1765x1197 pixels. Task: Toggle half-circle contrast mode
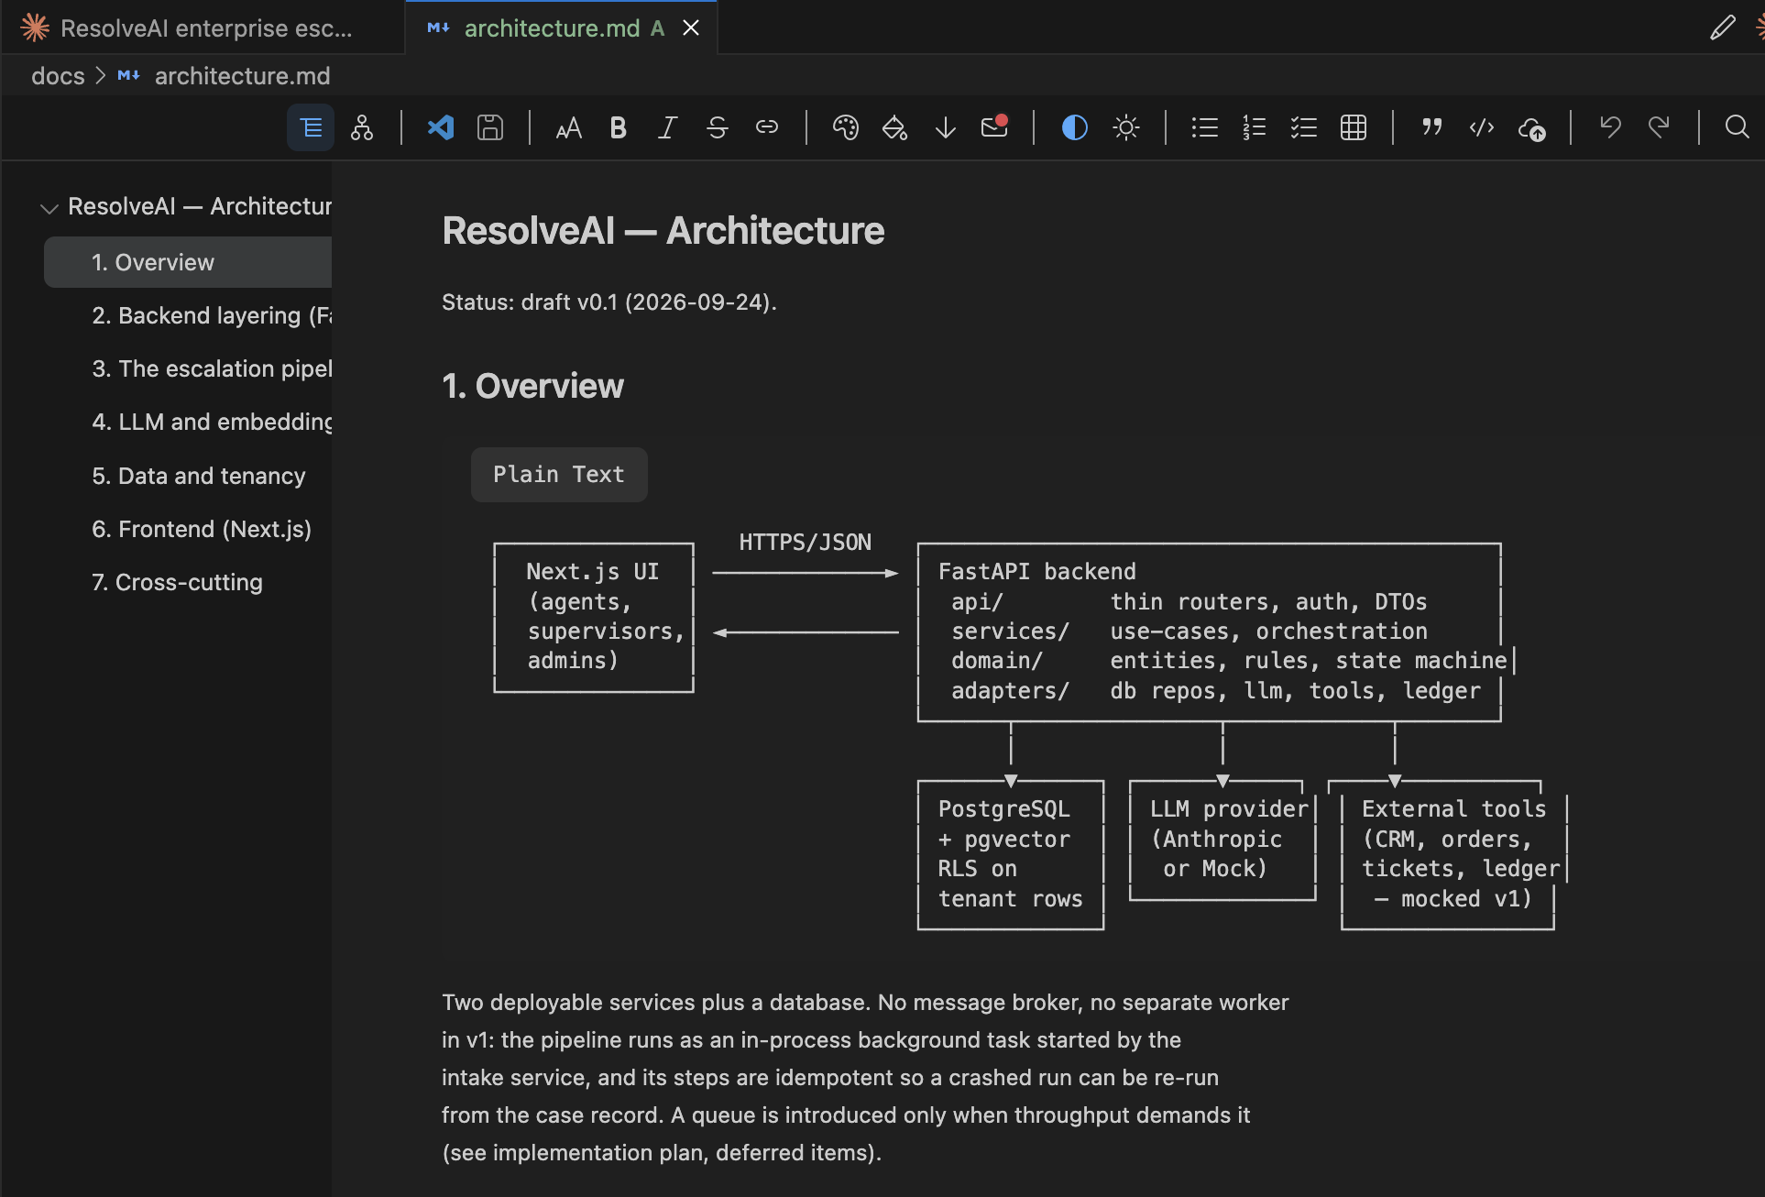[1075, 127]
